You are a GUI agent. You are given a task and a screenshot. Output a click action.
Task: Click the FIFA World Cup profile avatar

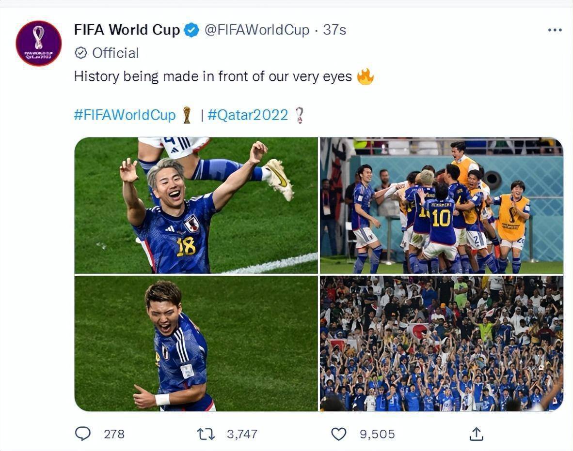(39, 43)
